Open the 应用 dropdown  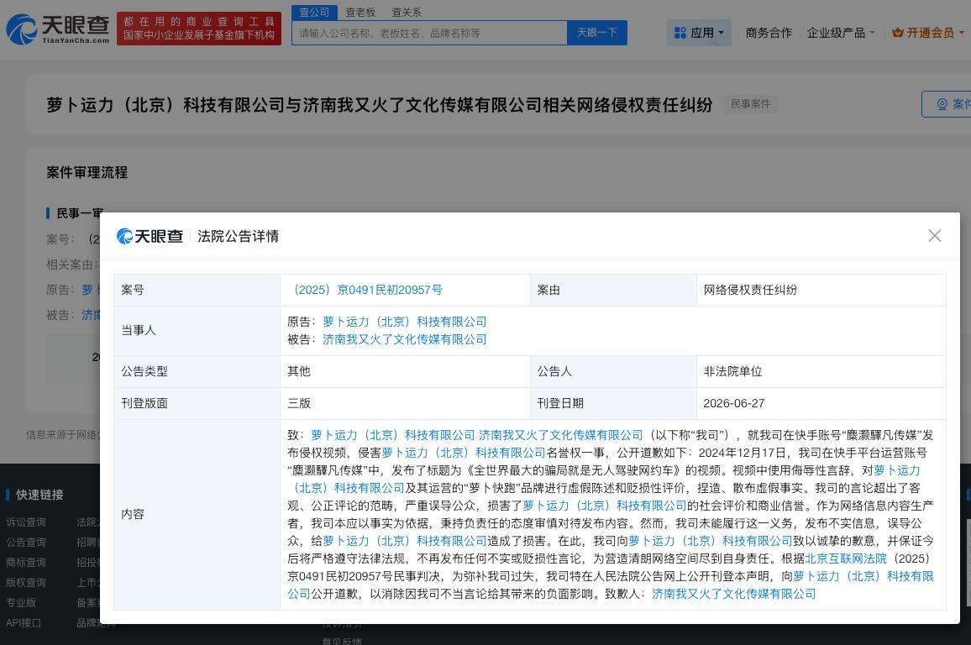tap(699, 33)
